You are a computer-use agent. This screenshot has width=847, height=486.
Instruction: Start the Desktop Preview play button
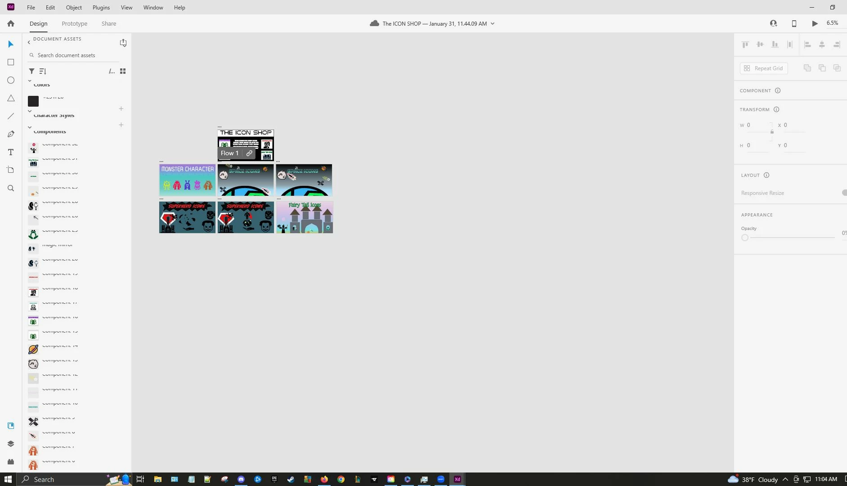815,23
